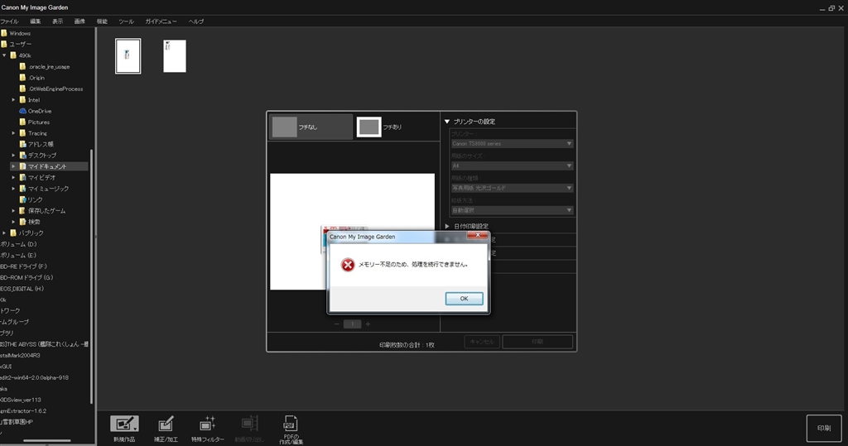Open the 自動選択 paper source dropdown
The width and height of the screenshot is (848, 446).
[x=512, y=210]
